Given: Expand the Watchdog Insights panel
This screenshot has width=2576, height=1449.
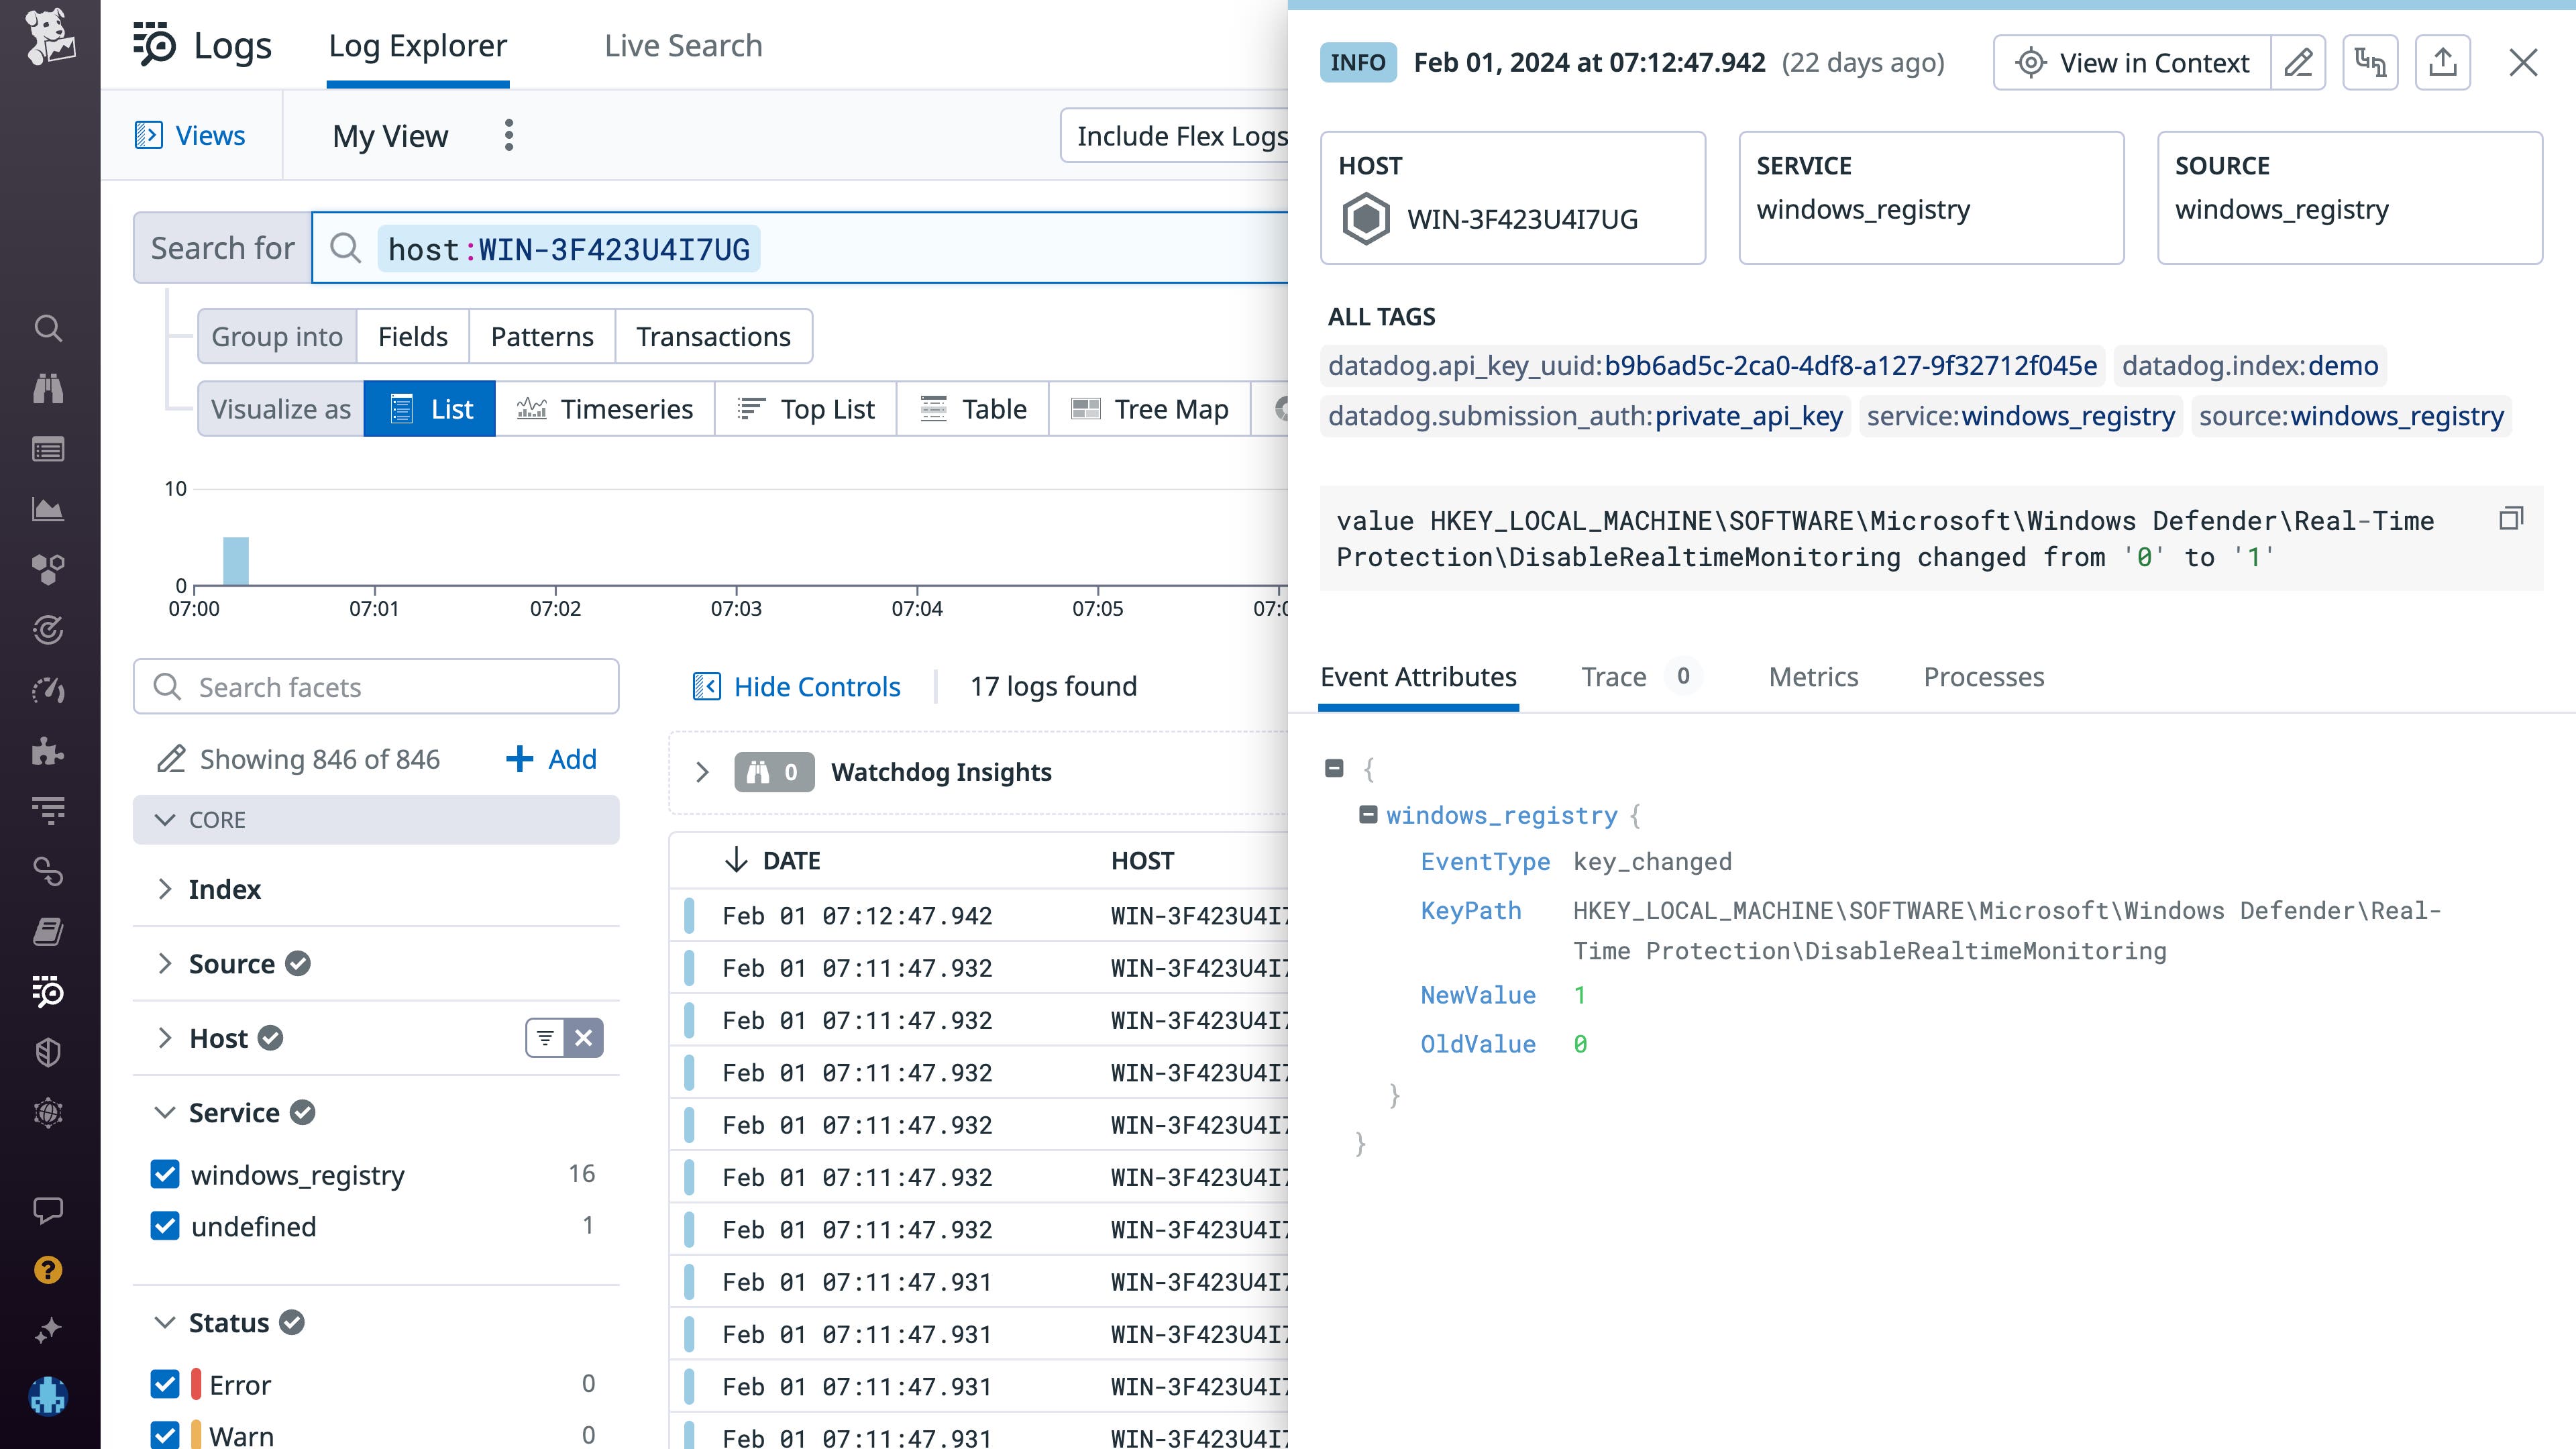Looking at the screenshot, I should click(703, 771).
